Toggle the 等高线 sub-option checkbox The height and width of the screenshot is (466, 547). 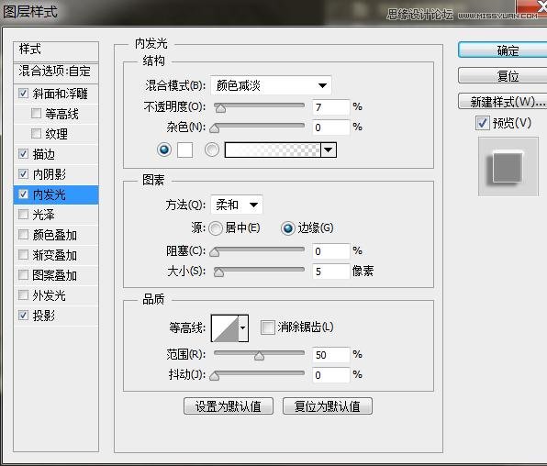36,114
